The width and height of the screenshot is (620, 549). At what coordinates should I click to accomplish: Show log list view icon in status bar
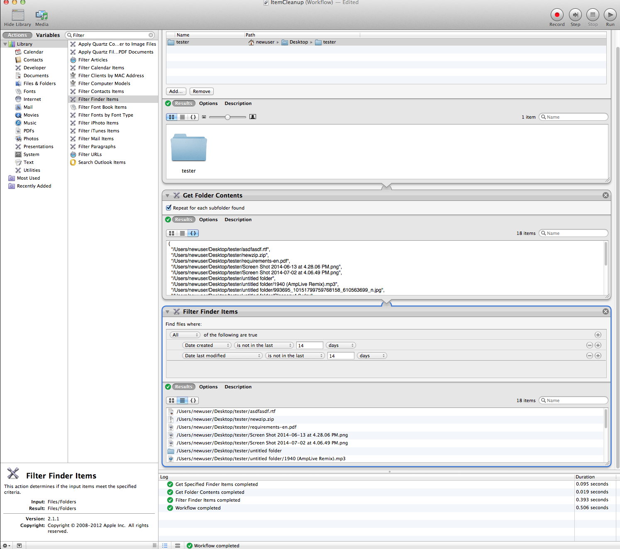point(165,546)
